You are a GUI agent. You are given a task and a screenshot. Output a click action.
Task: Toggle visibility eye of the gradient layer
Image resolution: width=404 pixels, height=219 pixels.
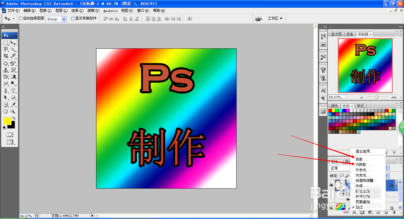[331, 207]
